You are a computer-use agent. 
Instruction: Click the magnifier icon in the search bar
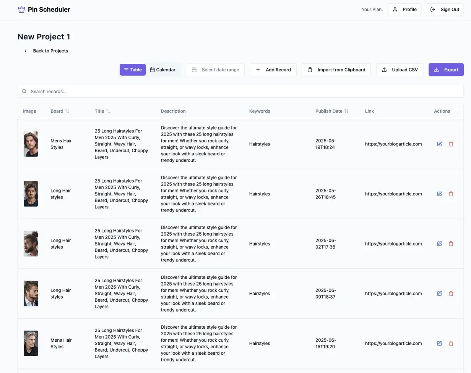tap(24, 92)
